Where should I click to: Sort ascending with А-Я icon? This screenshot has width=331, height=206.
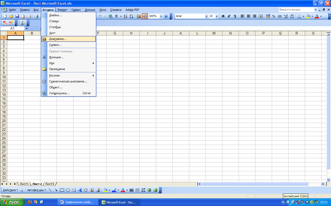click(125, 16)
